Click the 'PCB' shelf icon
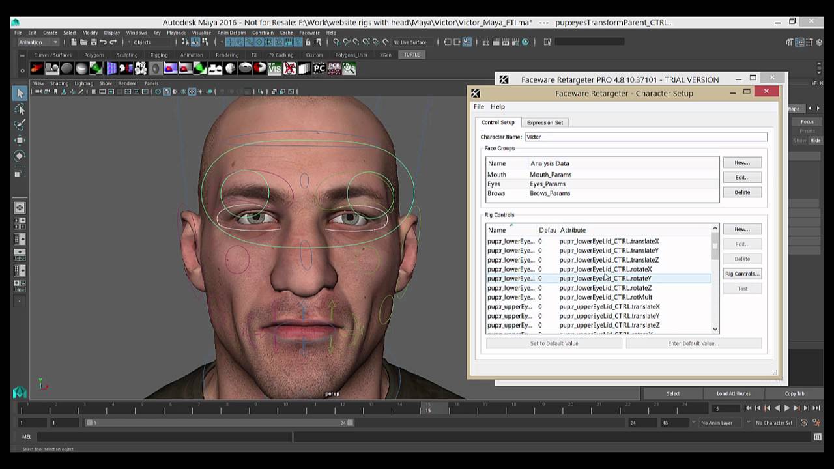The height and width of the screenshot is (469, 834). 334,68
